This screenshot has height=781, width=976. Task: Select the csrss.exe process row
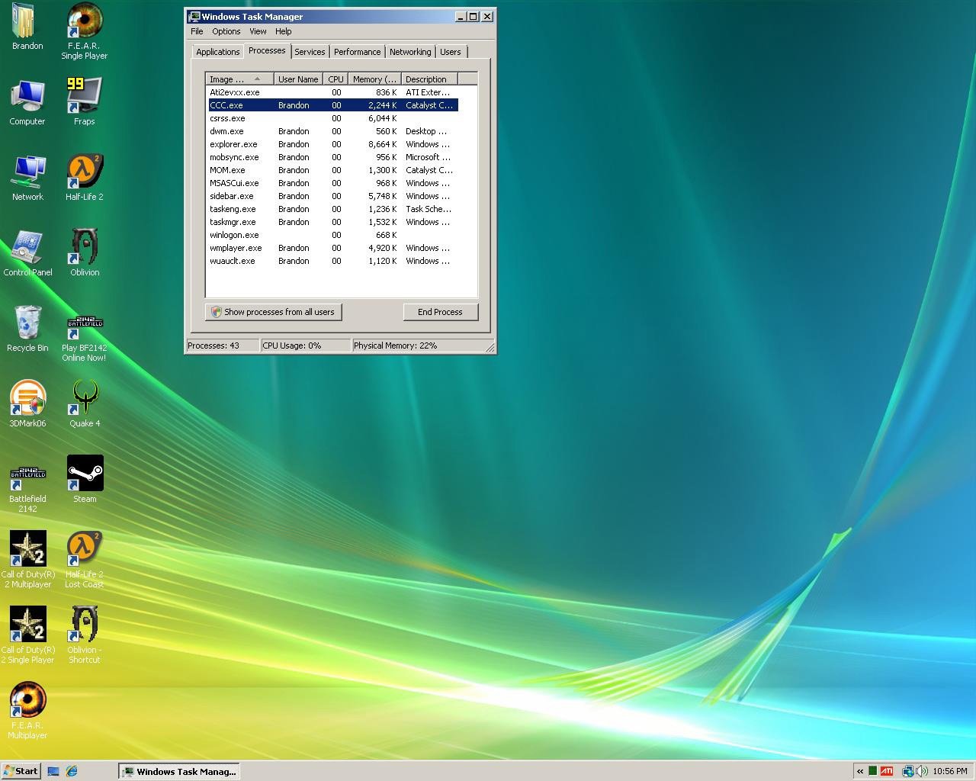[333, 118]
